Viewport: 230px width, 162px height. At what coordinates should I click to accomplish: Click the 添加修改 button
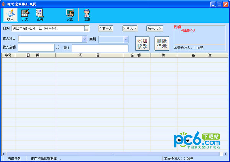142,44
